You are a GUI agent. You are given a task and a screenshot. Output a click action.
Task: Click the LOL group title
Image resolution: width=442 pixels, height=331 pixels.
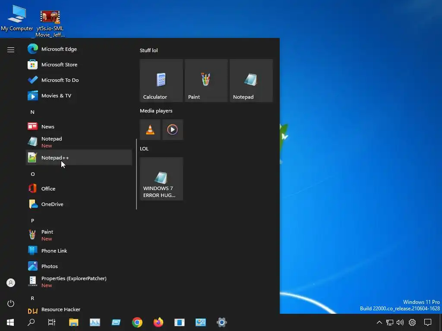144,149
